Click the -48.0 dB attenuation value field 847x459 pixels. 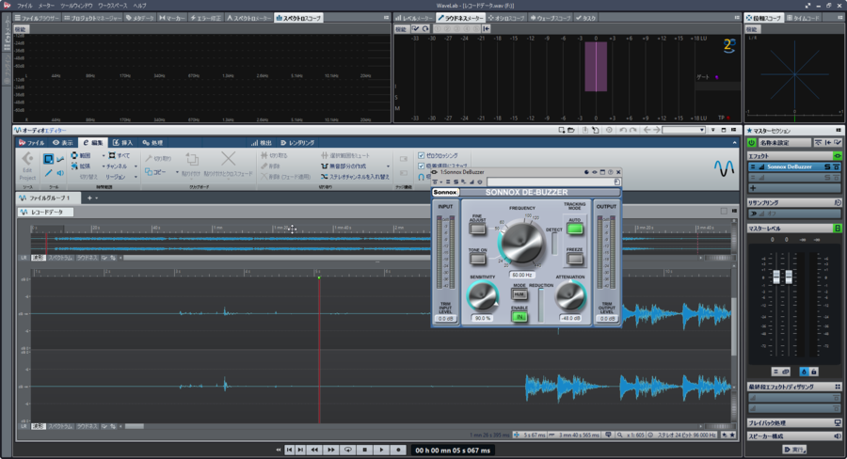(570, 318)
